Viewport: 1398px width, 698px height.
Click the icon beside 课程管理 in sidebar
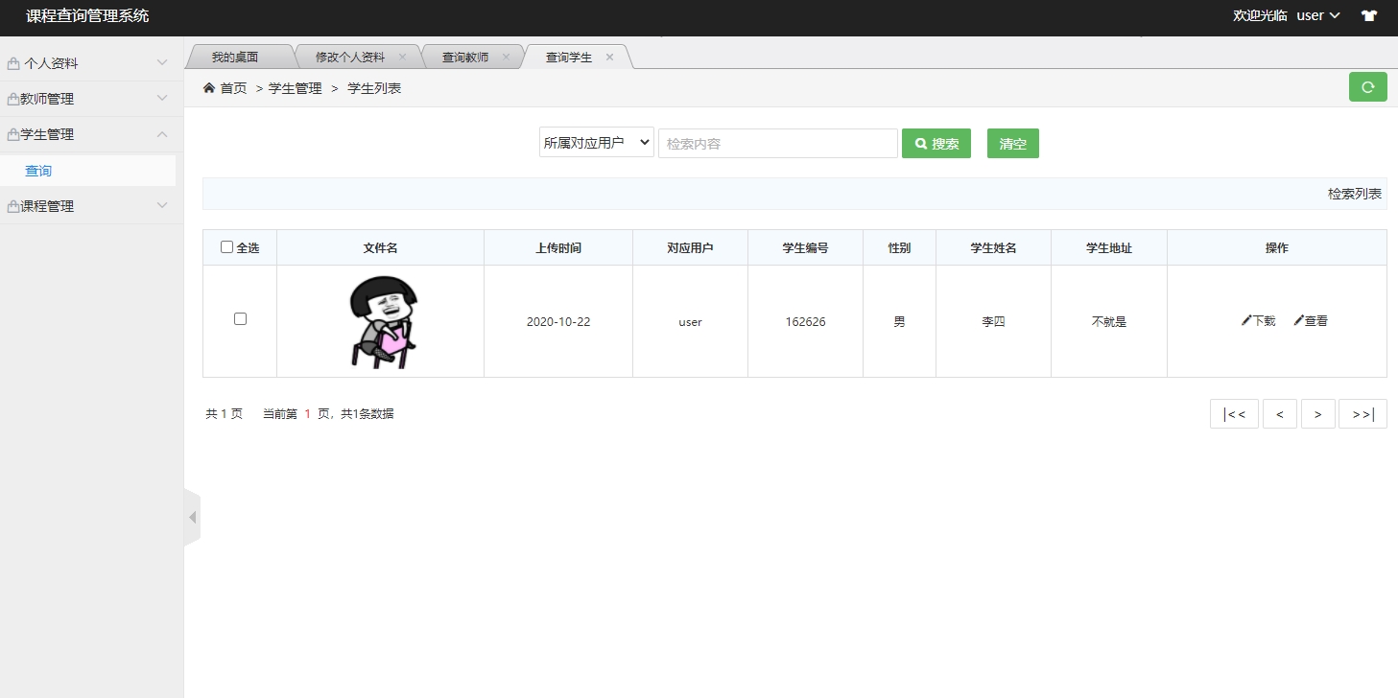pyautogui.click(x=13, y=205)
